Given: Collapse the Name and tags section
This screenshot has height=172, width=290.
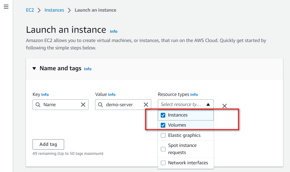Looking at the screenshot, I should click(x=34, y=68).
